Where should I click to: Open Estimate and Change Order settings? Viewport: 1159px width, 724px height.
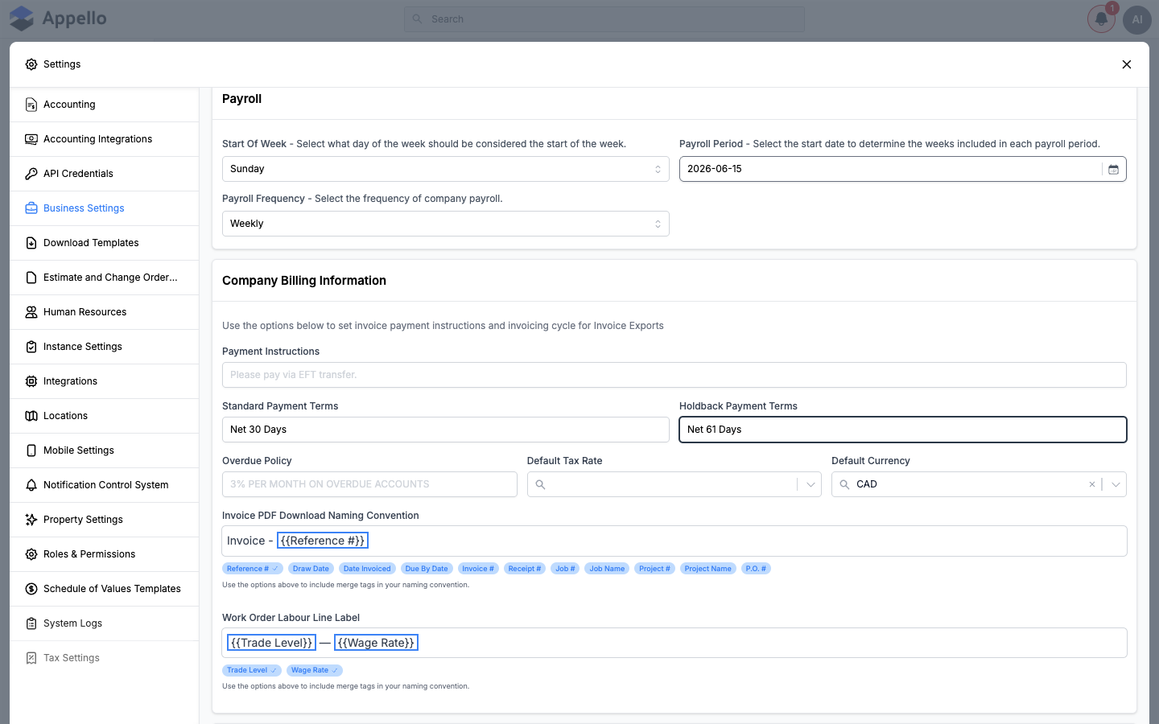[x=105, y=278]
